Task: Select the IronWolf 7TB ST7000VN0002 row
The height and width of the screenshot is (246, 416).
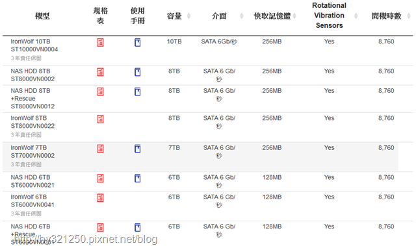Action: [200, 156]
